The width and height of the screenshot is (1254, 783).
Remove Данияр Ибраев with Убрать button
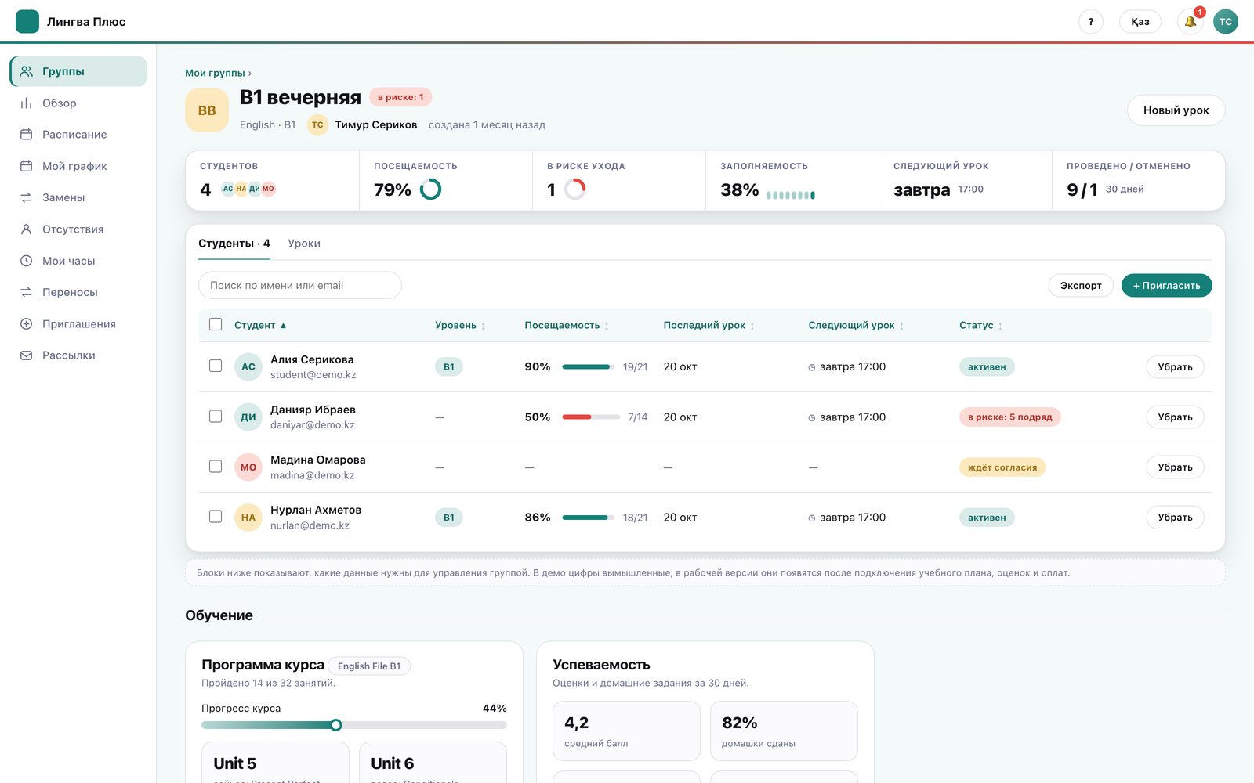pos(1175,417)
